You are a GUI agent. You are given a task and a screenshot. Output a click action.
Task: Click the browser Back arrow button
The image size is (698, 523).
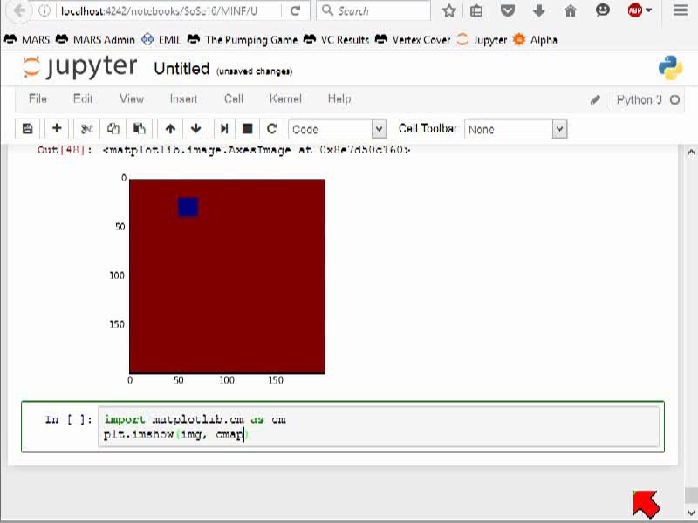pyautogui.click(x=19, y=10)
